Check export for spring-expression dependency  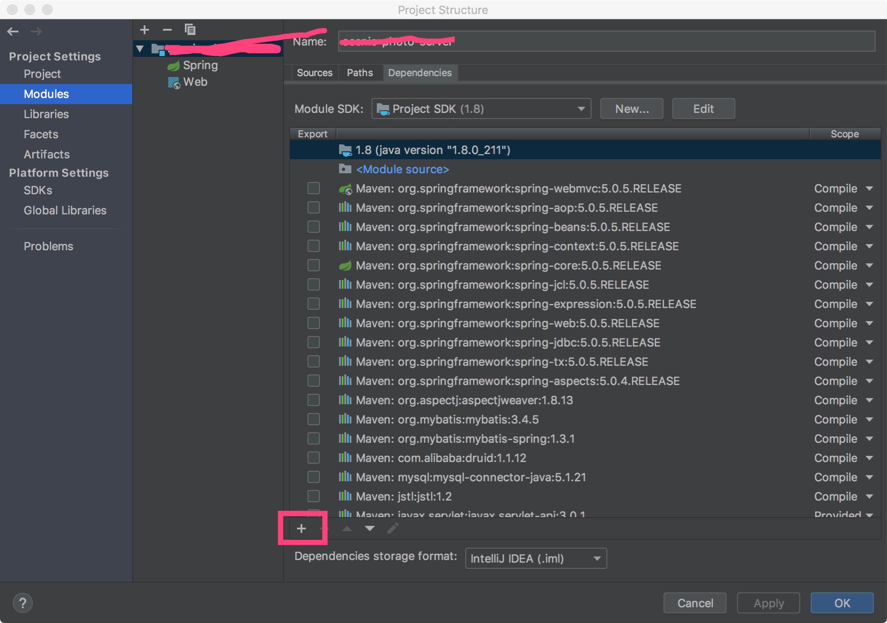314,304
